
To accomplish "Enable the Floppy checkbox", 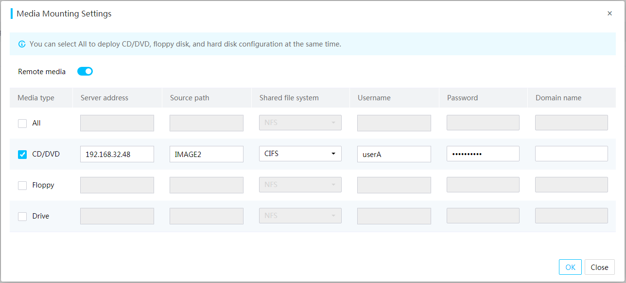I will (22, 185).
